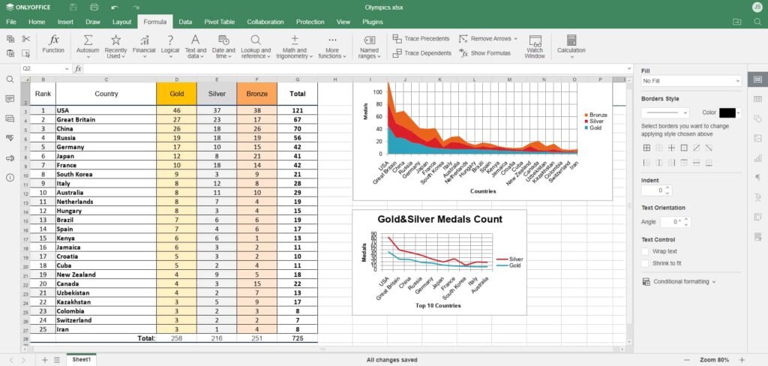The image size is (768, 366).
Task: Open image settings in right sidebar
Action: [x=757, y=138]
